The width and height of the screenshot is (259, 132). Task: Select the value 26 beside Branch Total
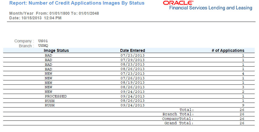242,114
